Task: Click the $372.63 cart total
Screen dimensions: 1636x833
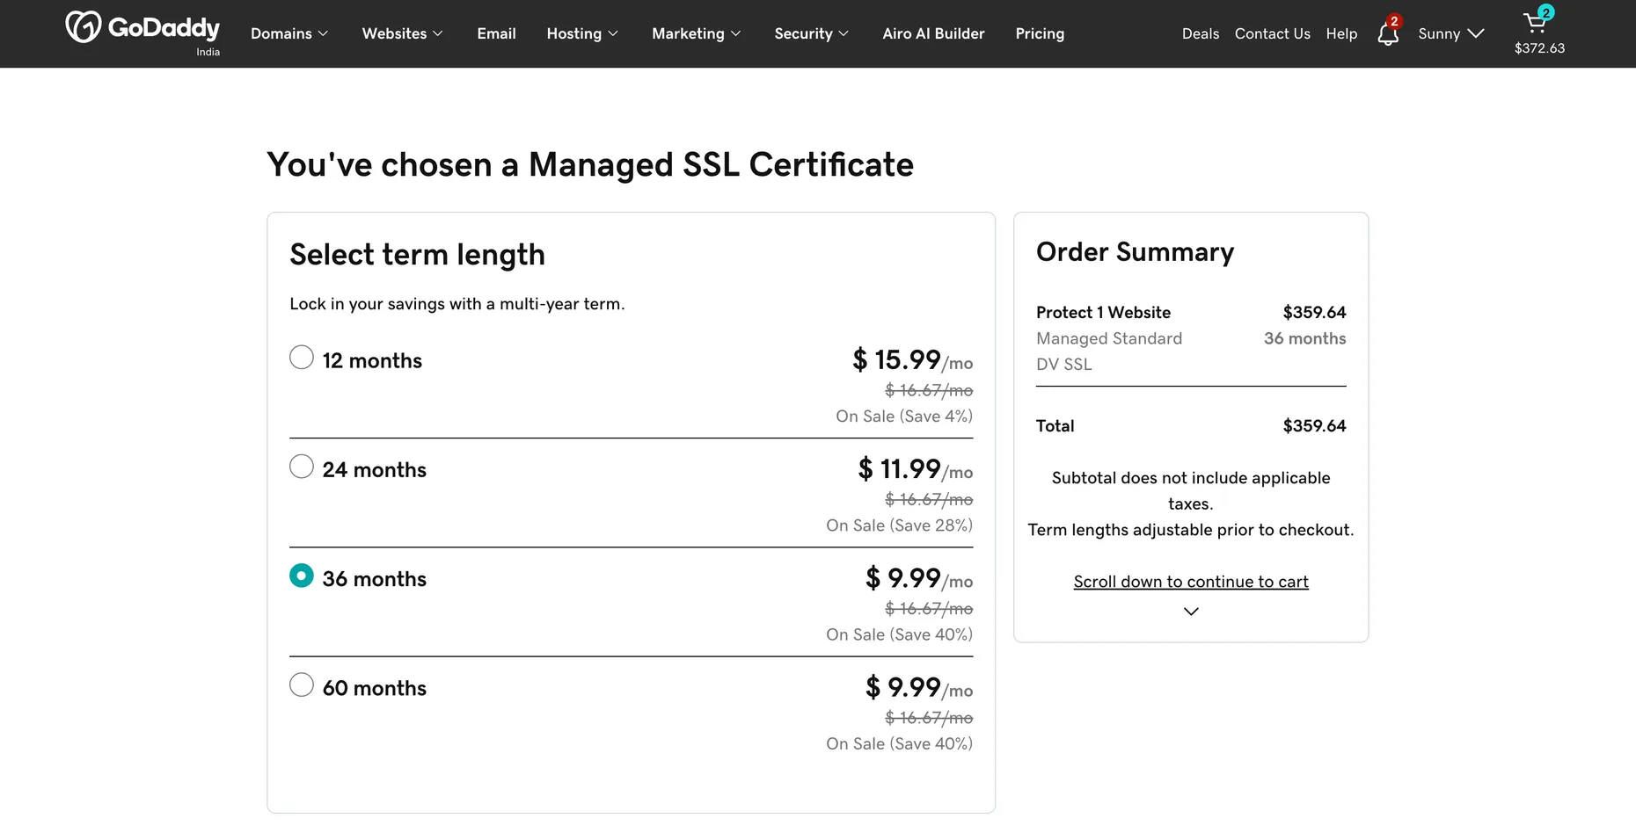Action: [1539, 48]
